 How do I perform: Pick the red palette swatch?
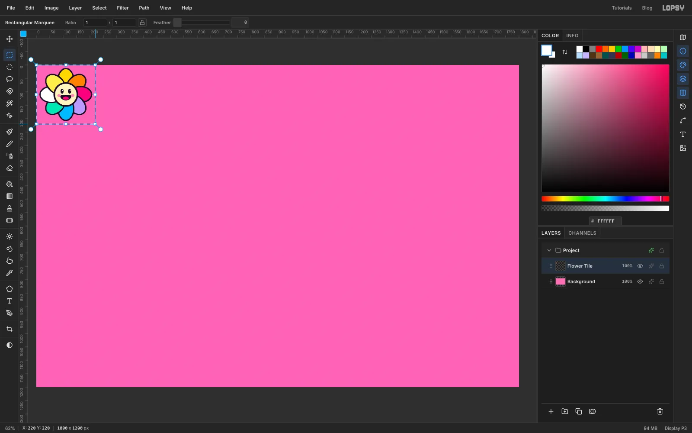[599, 49]
